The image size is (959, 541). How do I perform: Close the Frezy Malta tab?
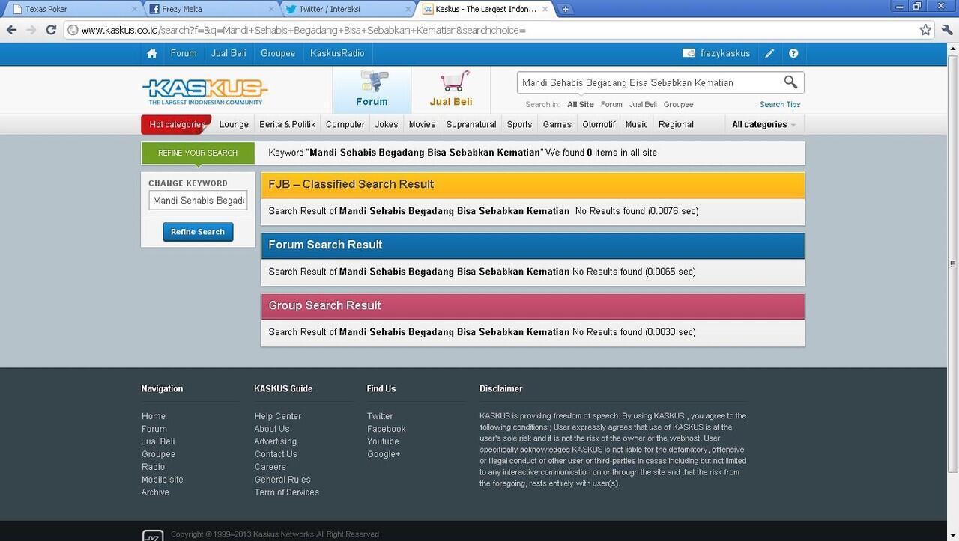point(271,9)
